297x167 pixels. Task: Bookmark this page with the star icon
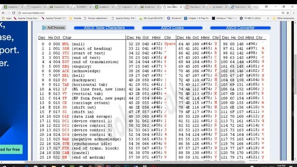(288, 13)
